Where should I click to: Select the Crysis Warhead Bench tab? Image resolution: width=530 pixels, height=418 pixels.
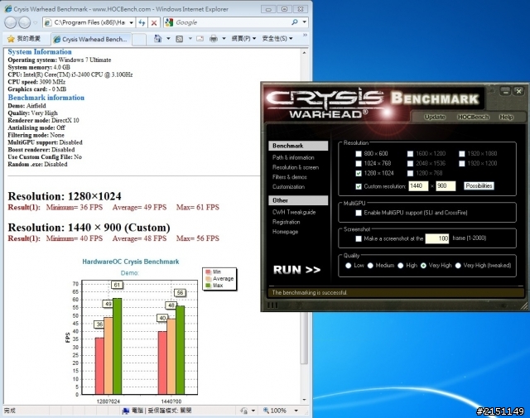[91, 39]
